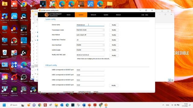This screenshot has height=108, width=193.
Task: Focus the USB2 SOCKET port field
Action: click(x=90, y=80)
